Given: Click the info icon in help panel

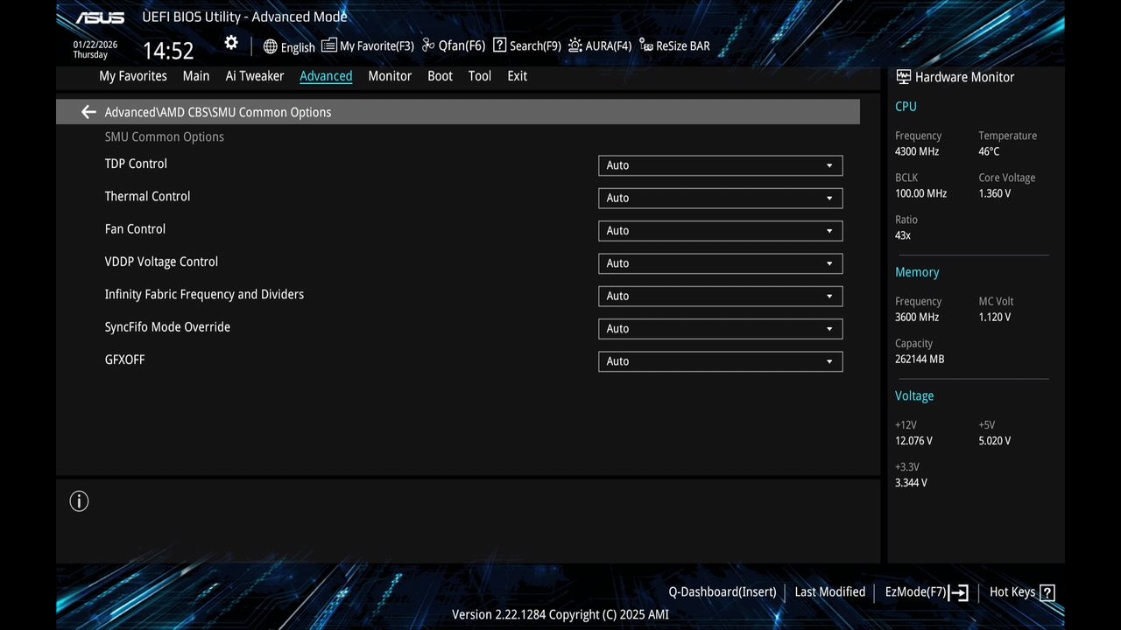Looking at the screenshot, I should (79, 500).
